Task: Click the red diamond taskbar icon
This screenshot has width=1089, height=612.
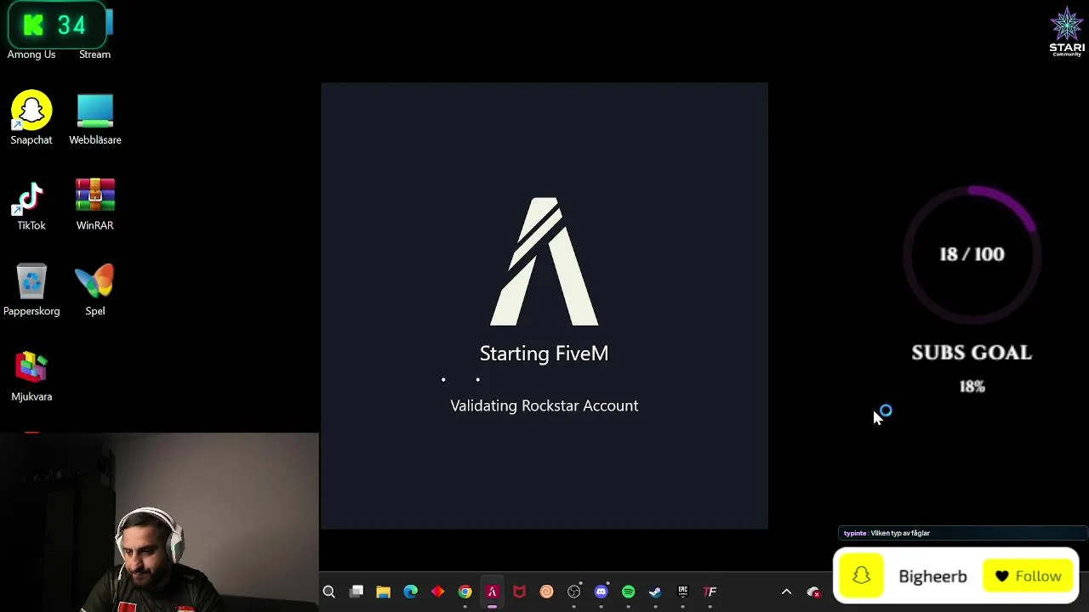Action: coord(438,592)
